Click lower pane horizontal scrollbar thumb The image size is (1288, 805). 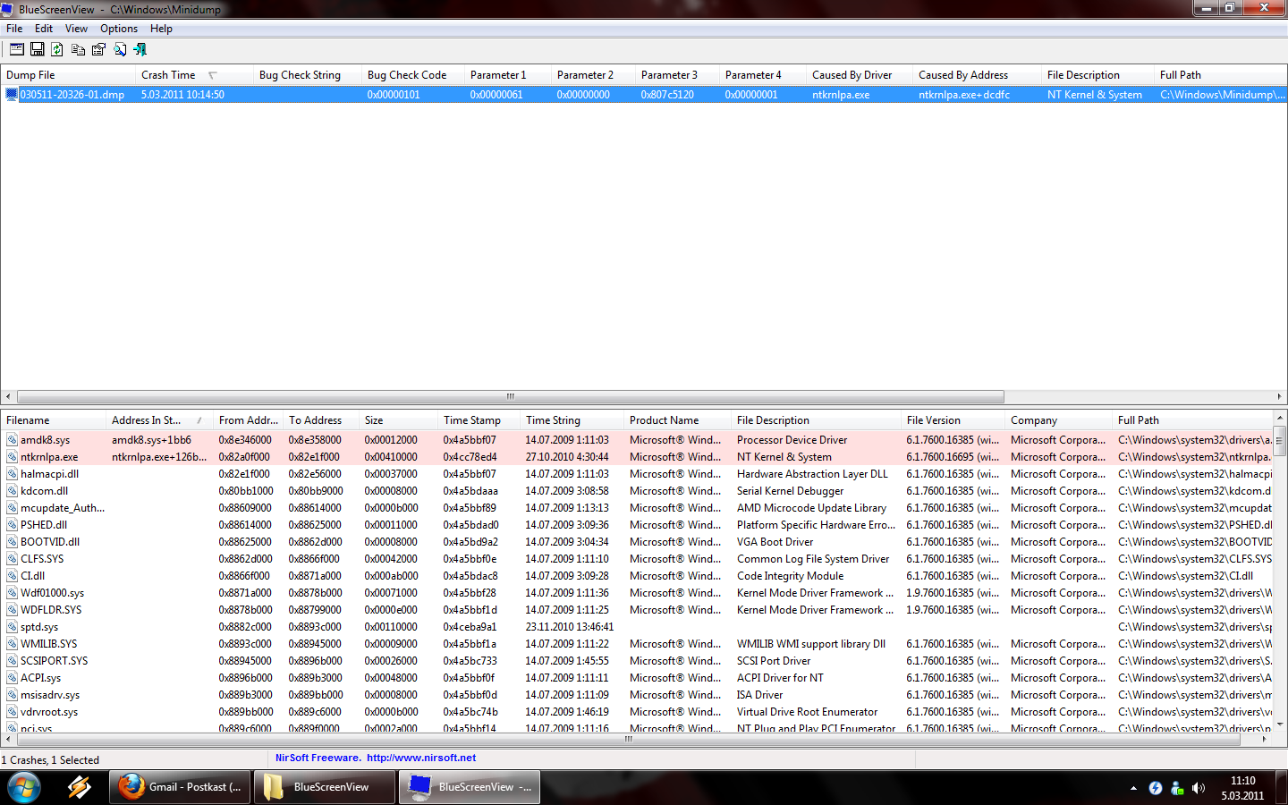click(x=629, y=739)
